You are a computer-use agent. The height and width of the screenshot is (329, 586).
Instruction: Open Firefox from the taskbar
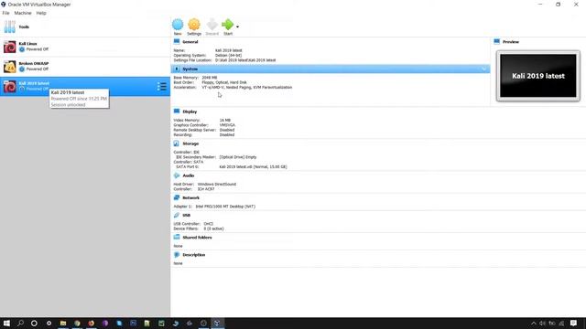pyautogui.click(x=92, y=323)
